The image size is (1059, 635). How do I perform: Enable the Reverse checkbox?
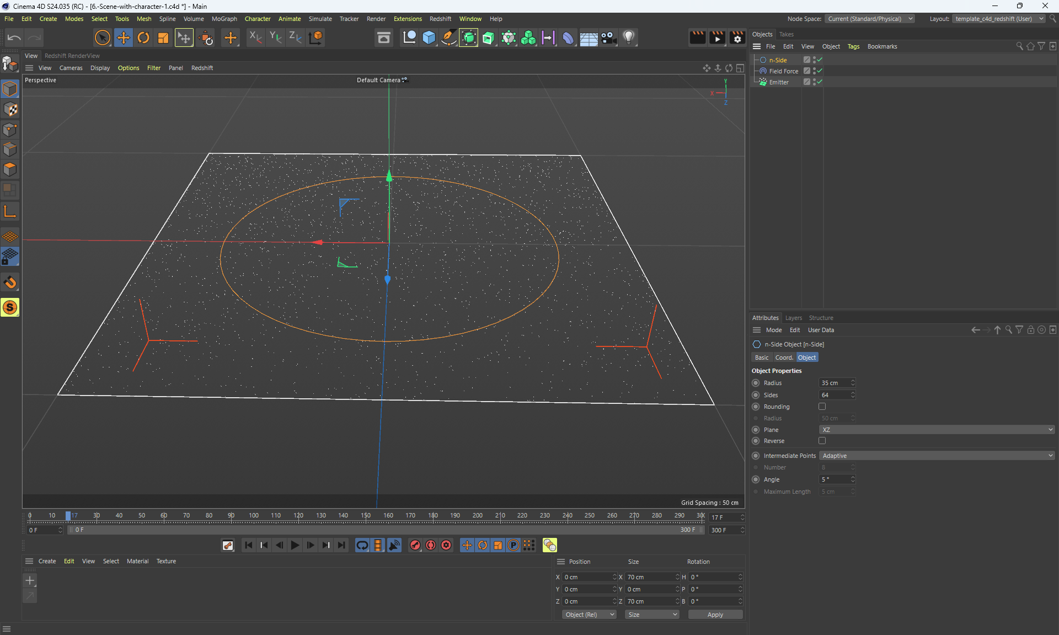pos(822,441)
